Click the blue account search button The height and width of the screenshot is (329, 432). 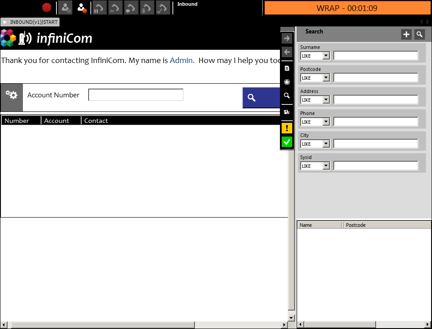[x=261, y=98]
